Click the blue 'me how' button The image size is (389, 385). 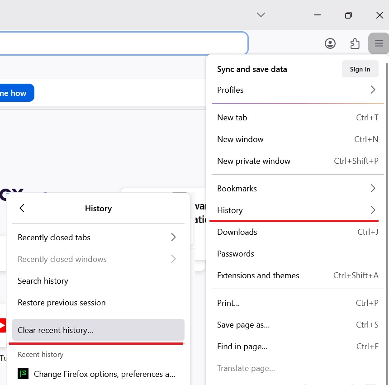click(x=13, y=93)
